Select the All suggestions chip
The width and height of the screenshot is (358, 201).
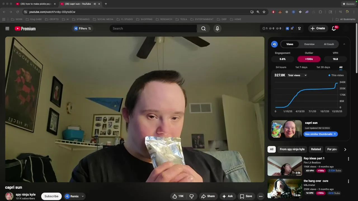[x=272, y=149]
